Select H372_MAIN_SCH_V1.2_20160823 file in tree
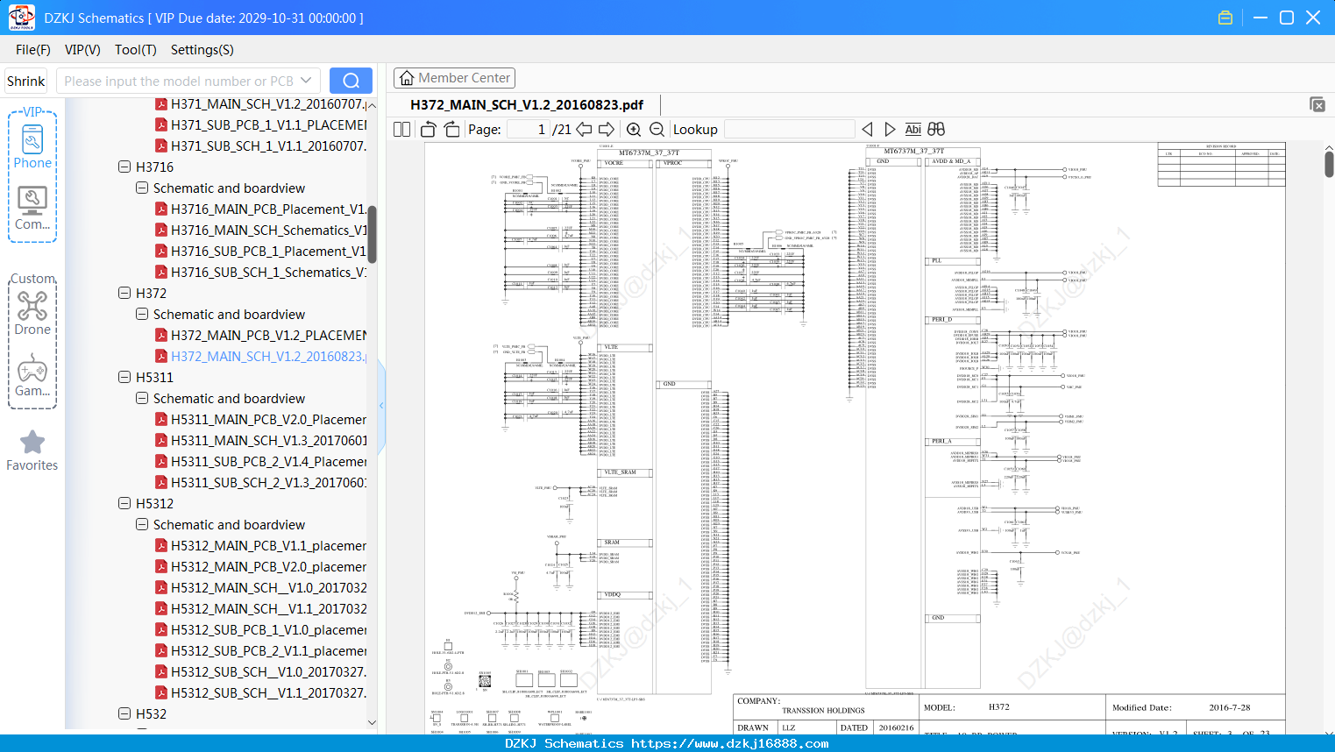1335x752 pixels. (x=260, y=356)
